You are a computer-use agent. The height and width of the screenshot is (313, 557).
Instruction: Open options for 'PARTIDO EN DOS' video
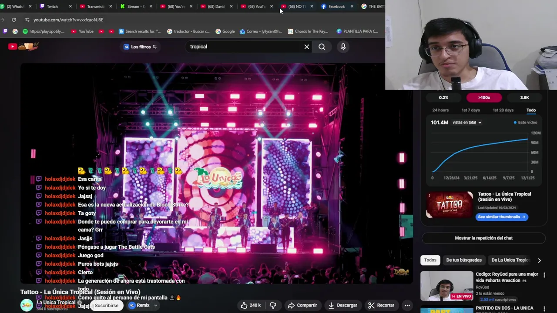pyautogui.click(x=544, y=309)
